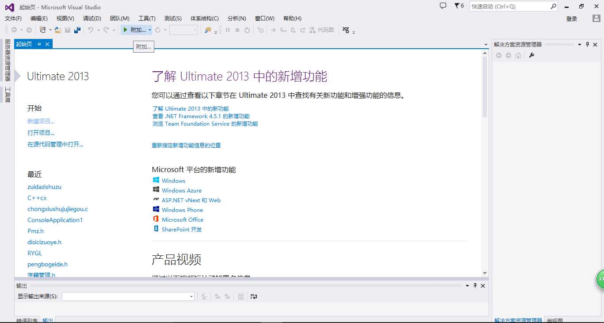604x323 pixels.
Task: Open the 工具箱 side tab
Action: coord(7,95)
